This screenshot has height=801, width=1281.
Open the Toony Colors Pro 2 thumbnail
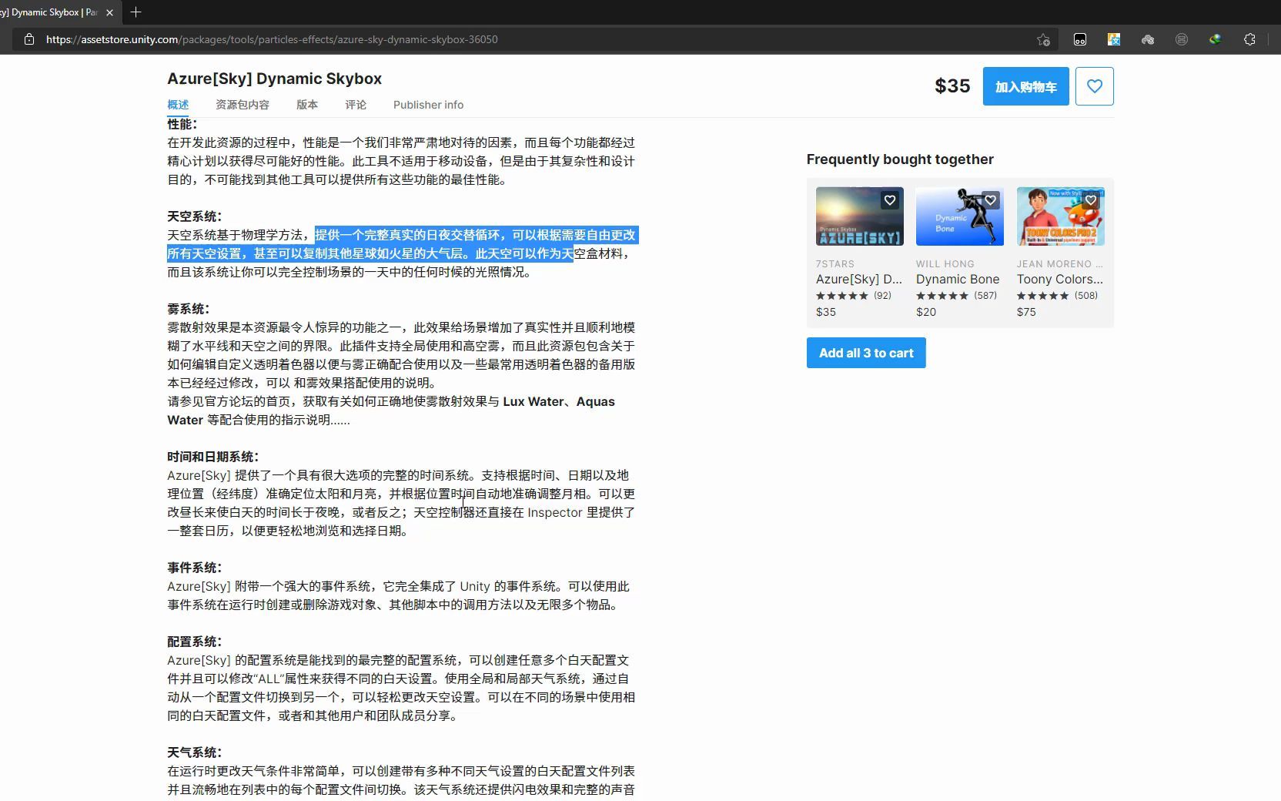[x=1060, y=216]
